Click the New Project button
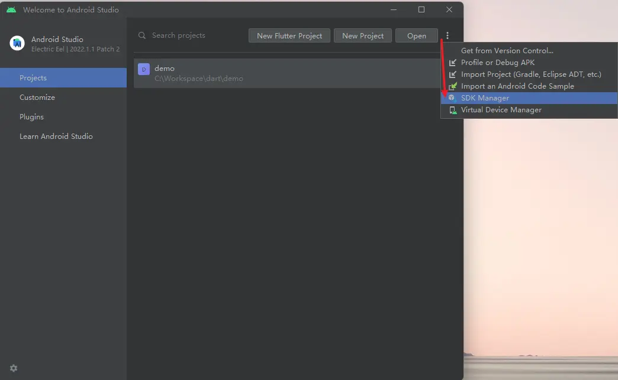The height and width of the screenshot is (380, 618). (363, 36)
